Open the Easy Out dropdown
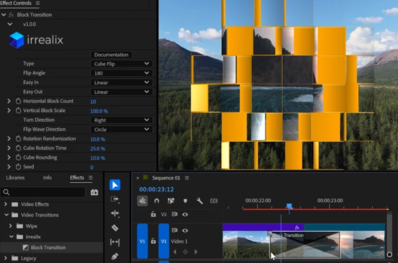Screen dimensions: 398x263 pyautogui.click(x=122, y=92)
